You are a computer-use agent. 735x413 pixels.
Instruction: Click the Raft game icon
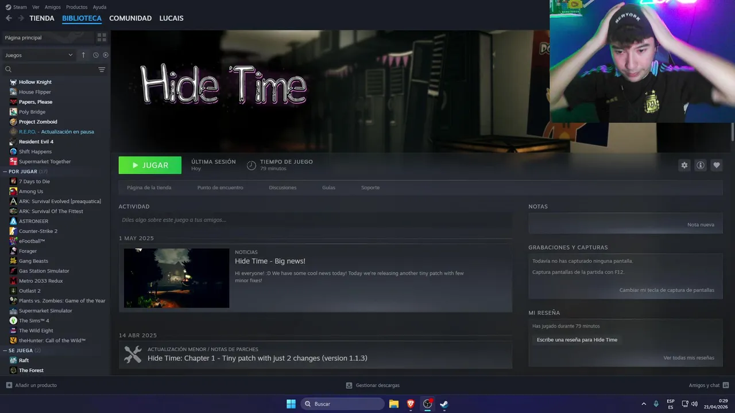click(13, 360)
